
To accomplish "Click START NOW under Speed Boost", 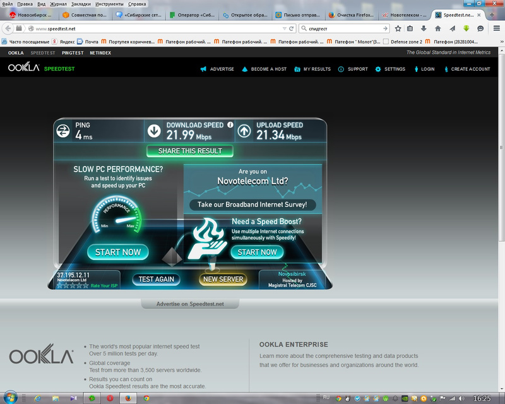I will coord(257,252).
